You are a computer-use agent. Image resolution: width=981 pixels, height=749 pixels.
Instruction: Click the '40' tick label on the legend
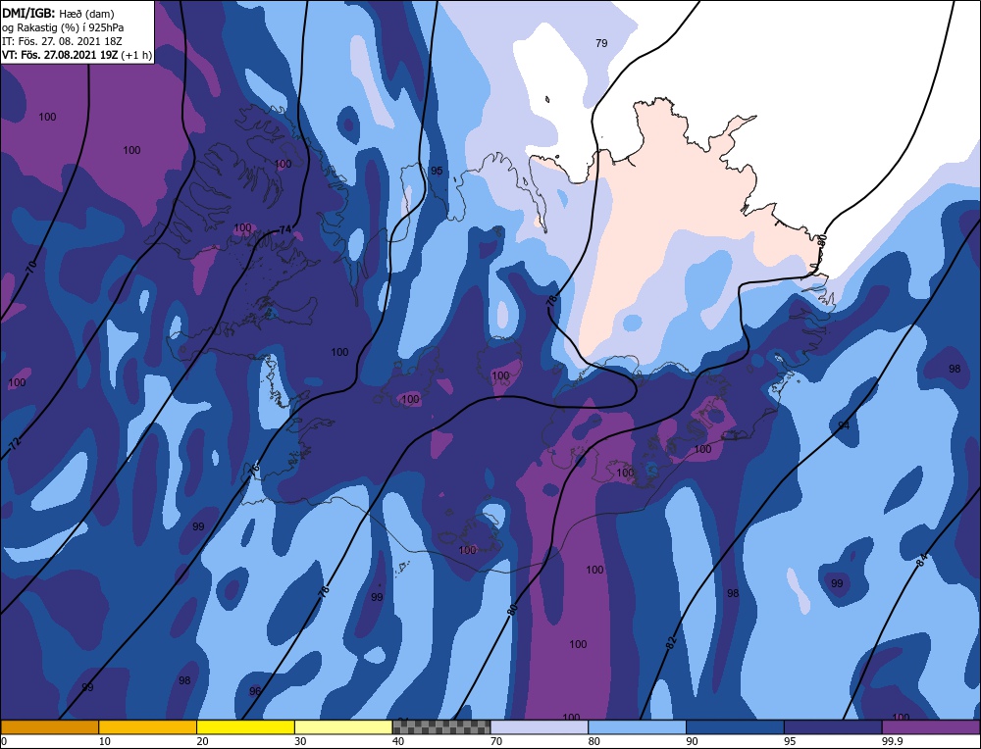398,741
